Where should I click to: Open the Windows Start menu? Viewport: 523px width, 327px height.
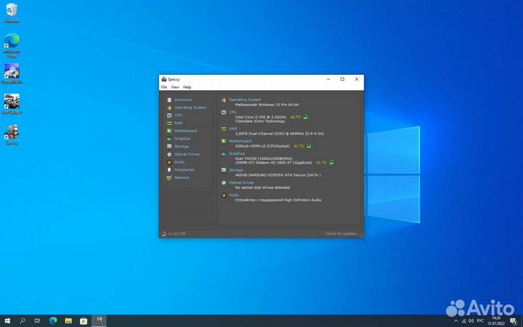tap(7, 321)
